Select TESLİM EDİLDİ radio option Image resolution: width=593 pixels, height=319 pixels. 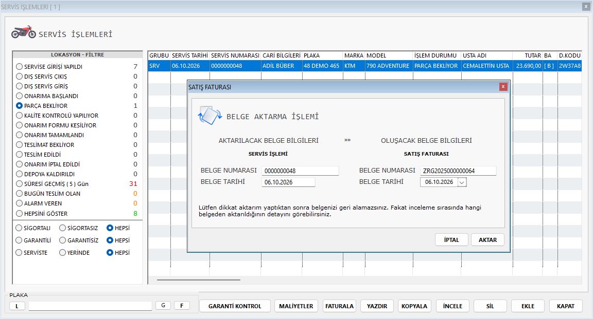(x=19, y=155)
